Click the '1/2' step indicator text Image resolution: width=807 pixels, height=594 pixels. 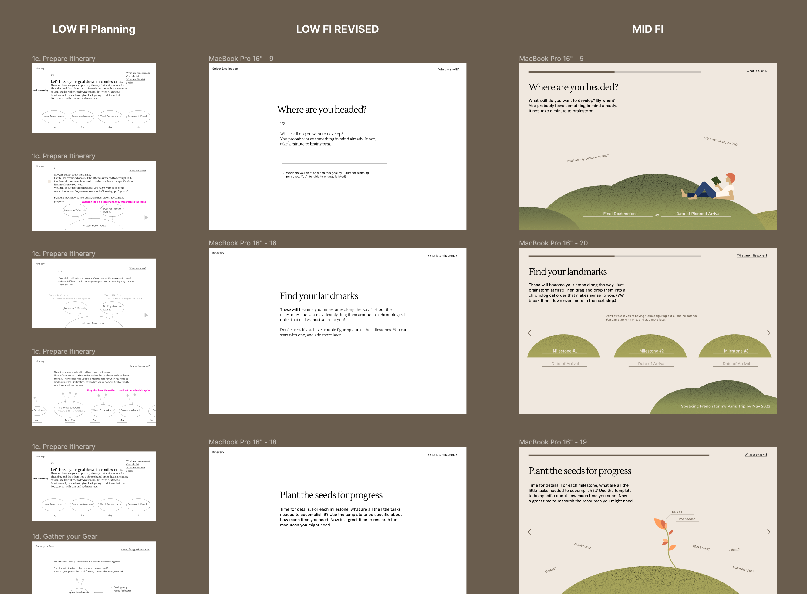282,124
